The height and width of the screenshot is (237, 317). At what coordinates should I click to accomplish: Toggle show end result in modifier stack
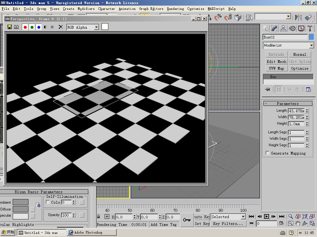pos(279,89)
